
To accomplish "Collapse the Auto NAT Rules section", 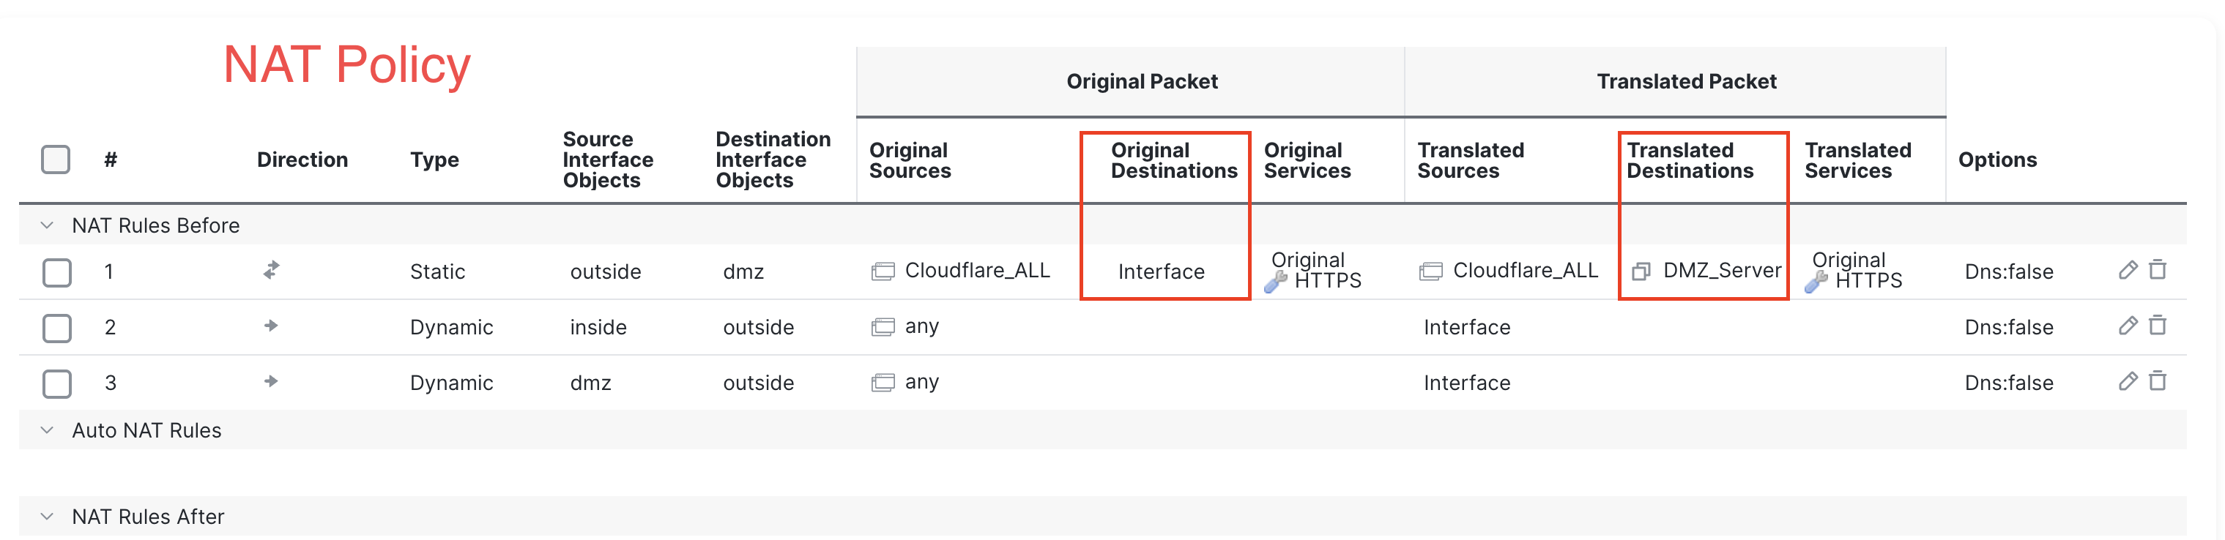I will (48, 430).
